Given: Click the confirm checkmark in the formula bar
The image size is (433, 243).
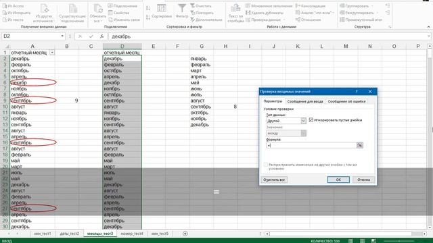Looking at the screenshot, I should (91, 36).
